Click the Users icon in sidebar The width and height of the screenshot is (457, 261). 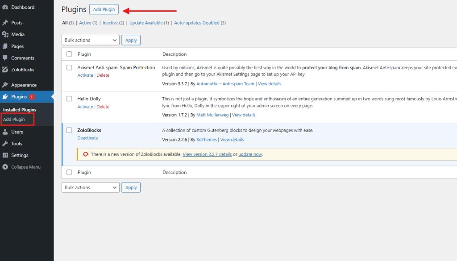(x=5, y=132)
